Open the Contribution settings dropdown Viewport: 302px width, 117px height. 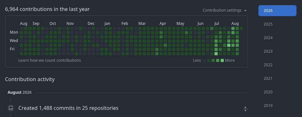[224, 10]
